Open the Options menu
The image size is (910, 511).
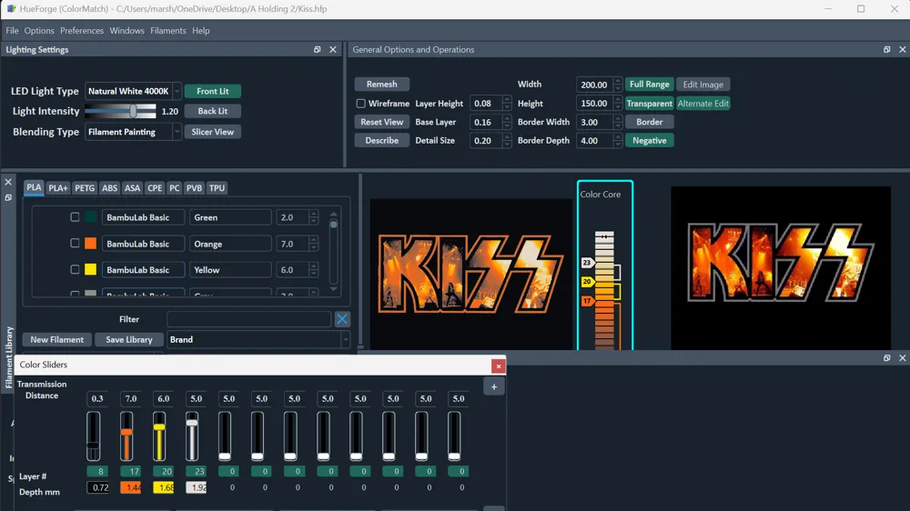39,31
